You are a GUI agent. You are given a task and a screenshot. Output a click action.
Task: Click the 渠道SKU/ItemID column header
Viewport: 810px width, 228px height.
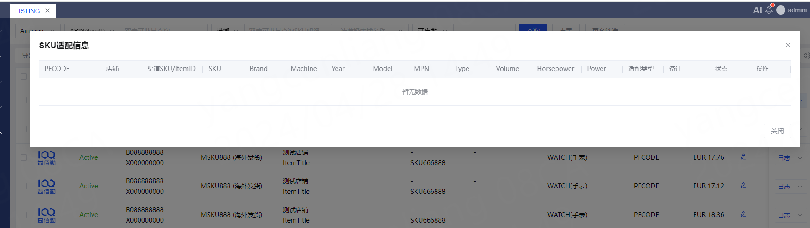tap(171, 69)
